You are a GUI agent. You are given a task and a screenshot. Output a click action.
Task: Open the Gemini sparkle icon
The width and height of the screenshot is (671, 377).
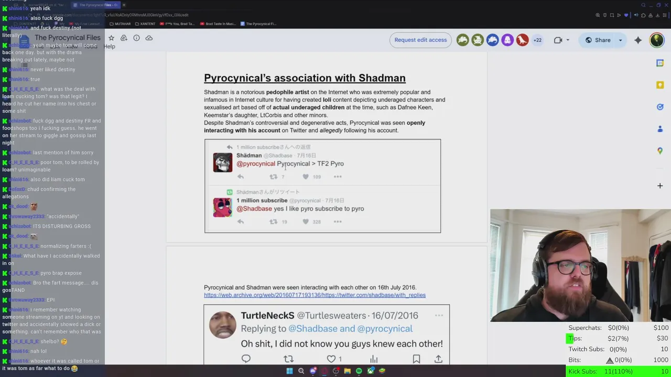pos(638,40)
